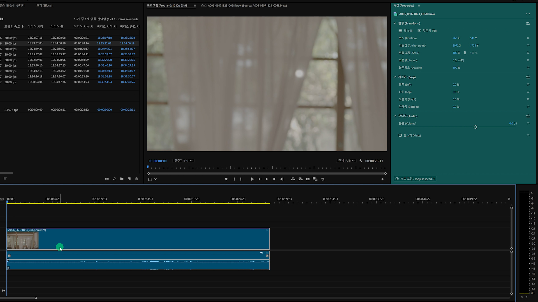Toggle Opacity keyframe diamond
Image resolution: width=538 pixels, height=302 pixels.
point(528,67)
